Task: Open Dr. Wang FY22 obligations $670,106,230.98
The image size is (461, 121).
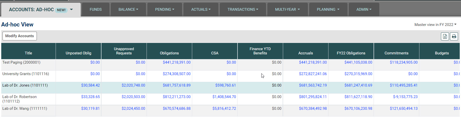Action: 358,109
